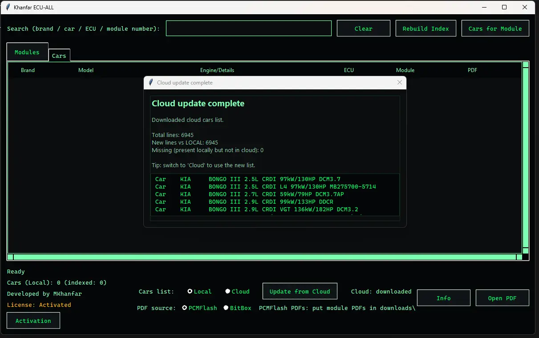Switch cars list to Cloud
The image size is (539, 338).
227,291
